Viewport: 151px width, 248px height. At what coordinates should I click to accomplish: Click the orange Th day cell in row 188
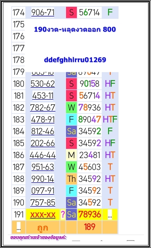point(72,179)
